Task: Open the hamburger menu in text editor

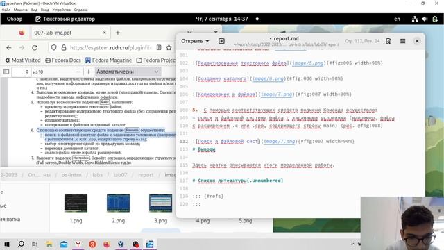Action: pyautogui.click(x=402, y=41)
